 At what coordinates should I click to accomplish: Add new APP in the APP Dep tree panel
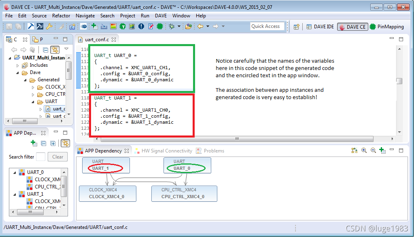click(x=34, y=143)
